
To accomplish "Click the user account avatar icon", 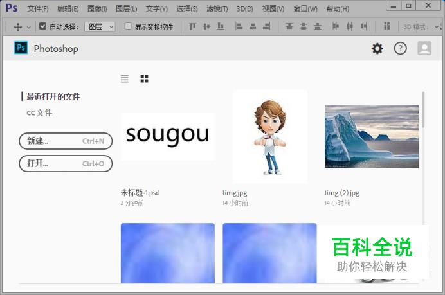I will coord(424,48).
